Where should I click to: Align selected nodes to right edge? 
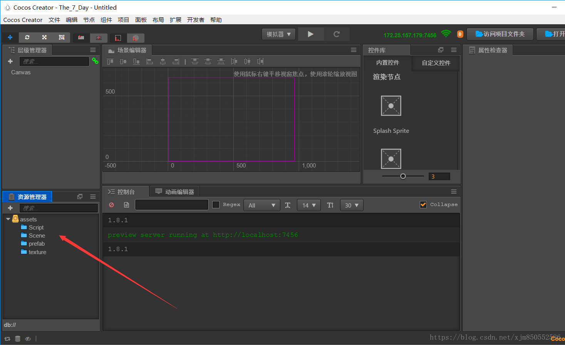pyautogui.click(x=176, y=61)
